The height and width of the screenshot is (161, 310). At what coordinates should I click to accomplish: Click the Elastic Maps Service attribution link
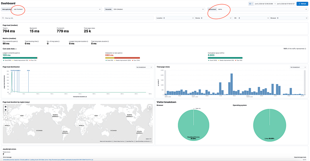tap(120, 141)
